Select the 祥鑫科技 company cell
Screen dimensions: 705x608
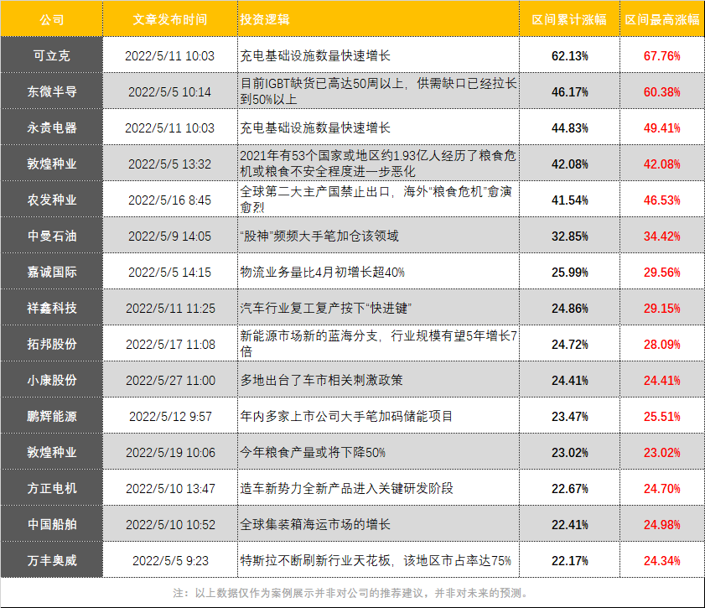(52, 308)
